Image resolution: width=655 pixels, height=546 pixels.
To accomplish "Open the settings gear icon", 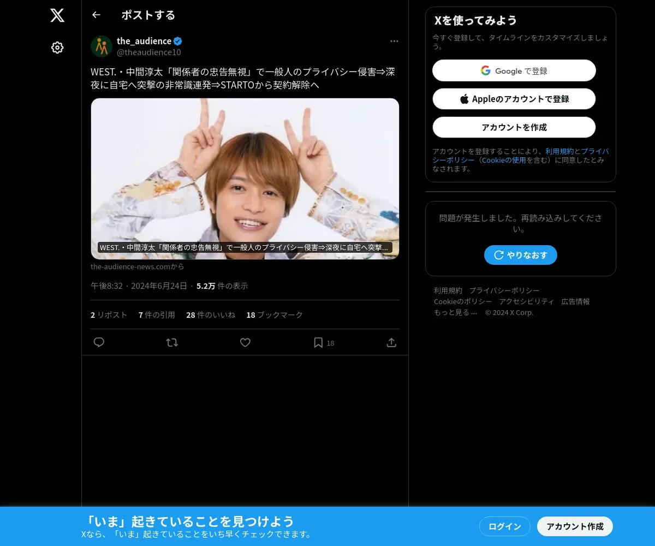I will coord(57,48).
